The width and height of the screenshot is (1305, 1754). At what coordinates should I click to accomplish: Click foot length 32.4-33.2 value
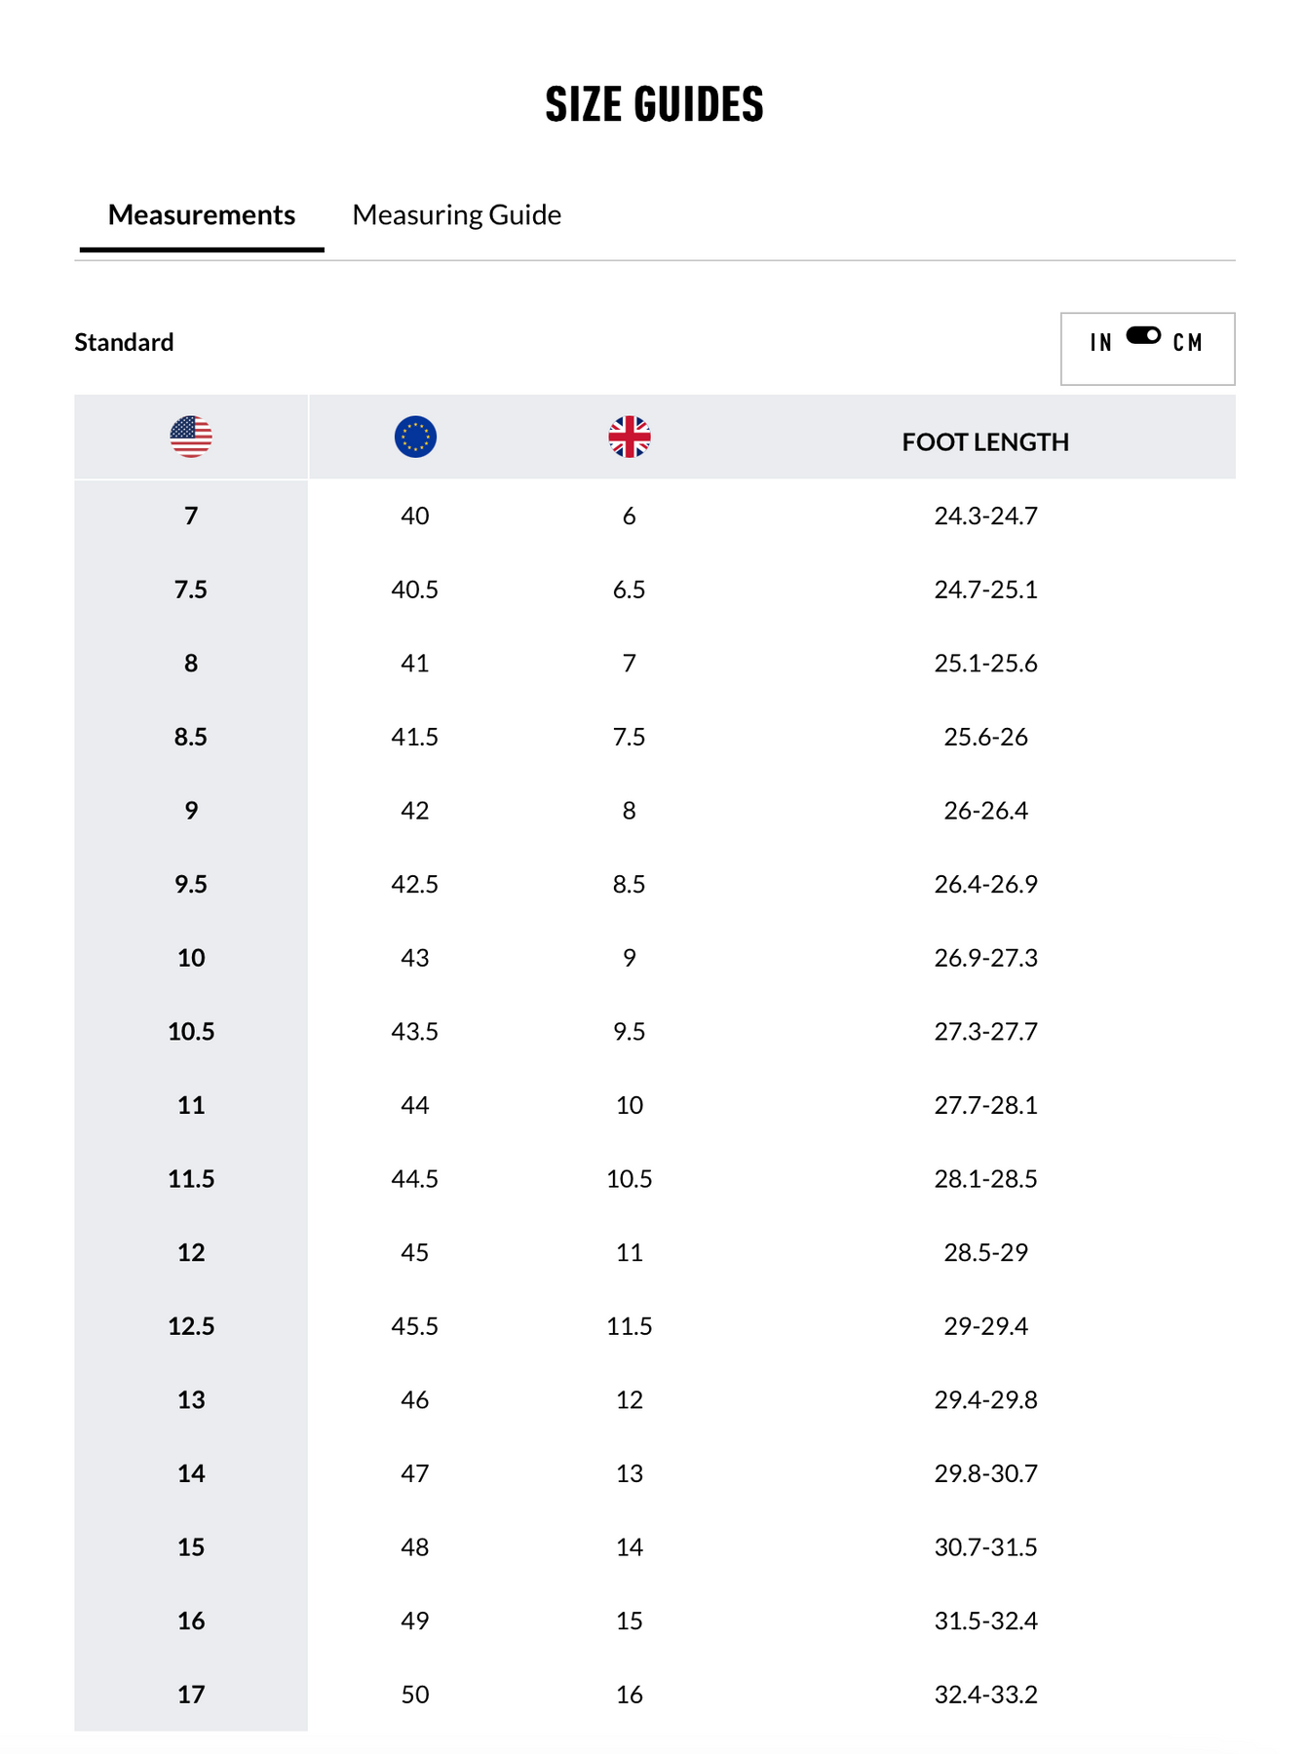pos(985,1695)
